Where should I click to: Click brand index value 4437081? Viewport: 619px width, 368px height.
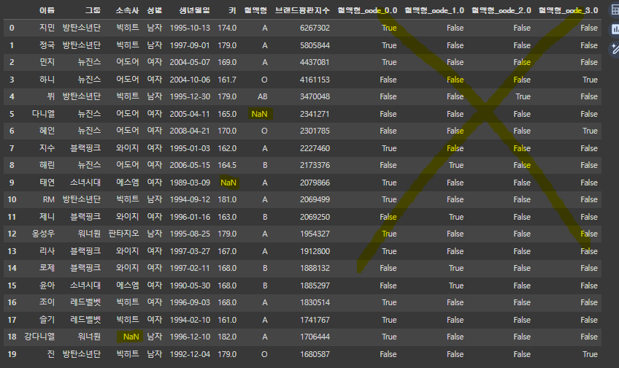pyautogui.click(x=315, y=62)
